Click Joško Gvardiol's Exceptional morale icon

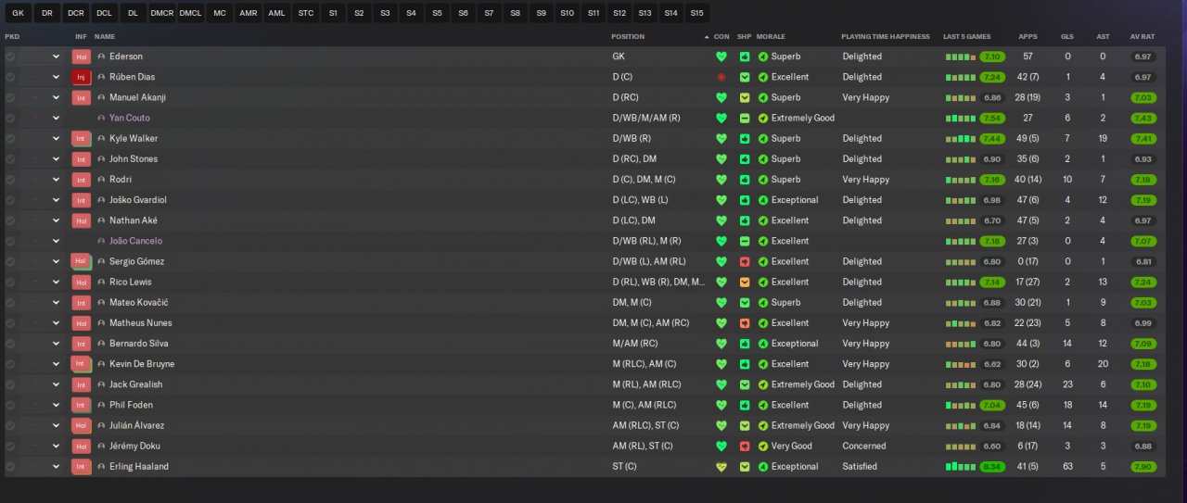pos(763,200)
